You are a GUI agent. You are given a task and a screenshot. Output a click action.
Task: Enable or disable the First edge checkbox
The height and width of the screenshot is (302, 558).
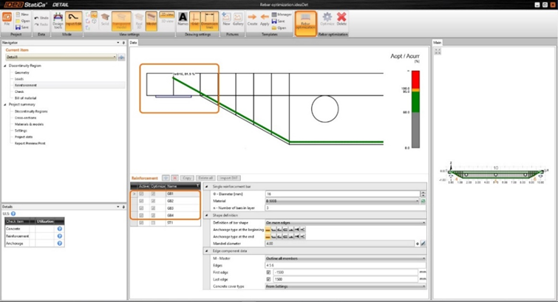[268, 272]
